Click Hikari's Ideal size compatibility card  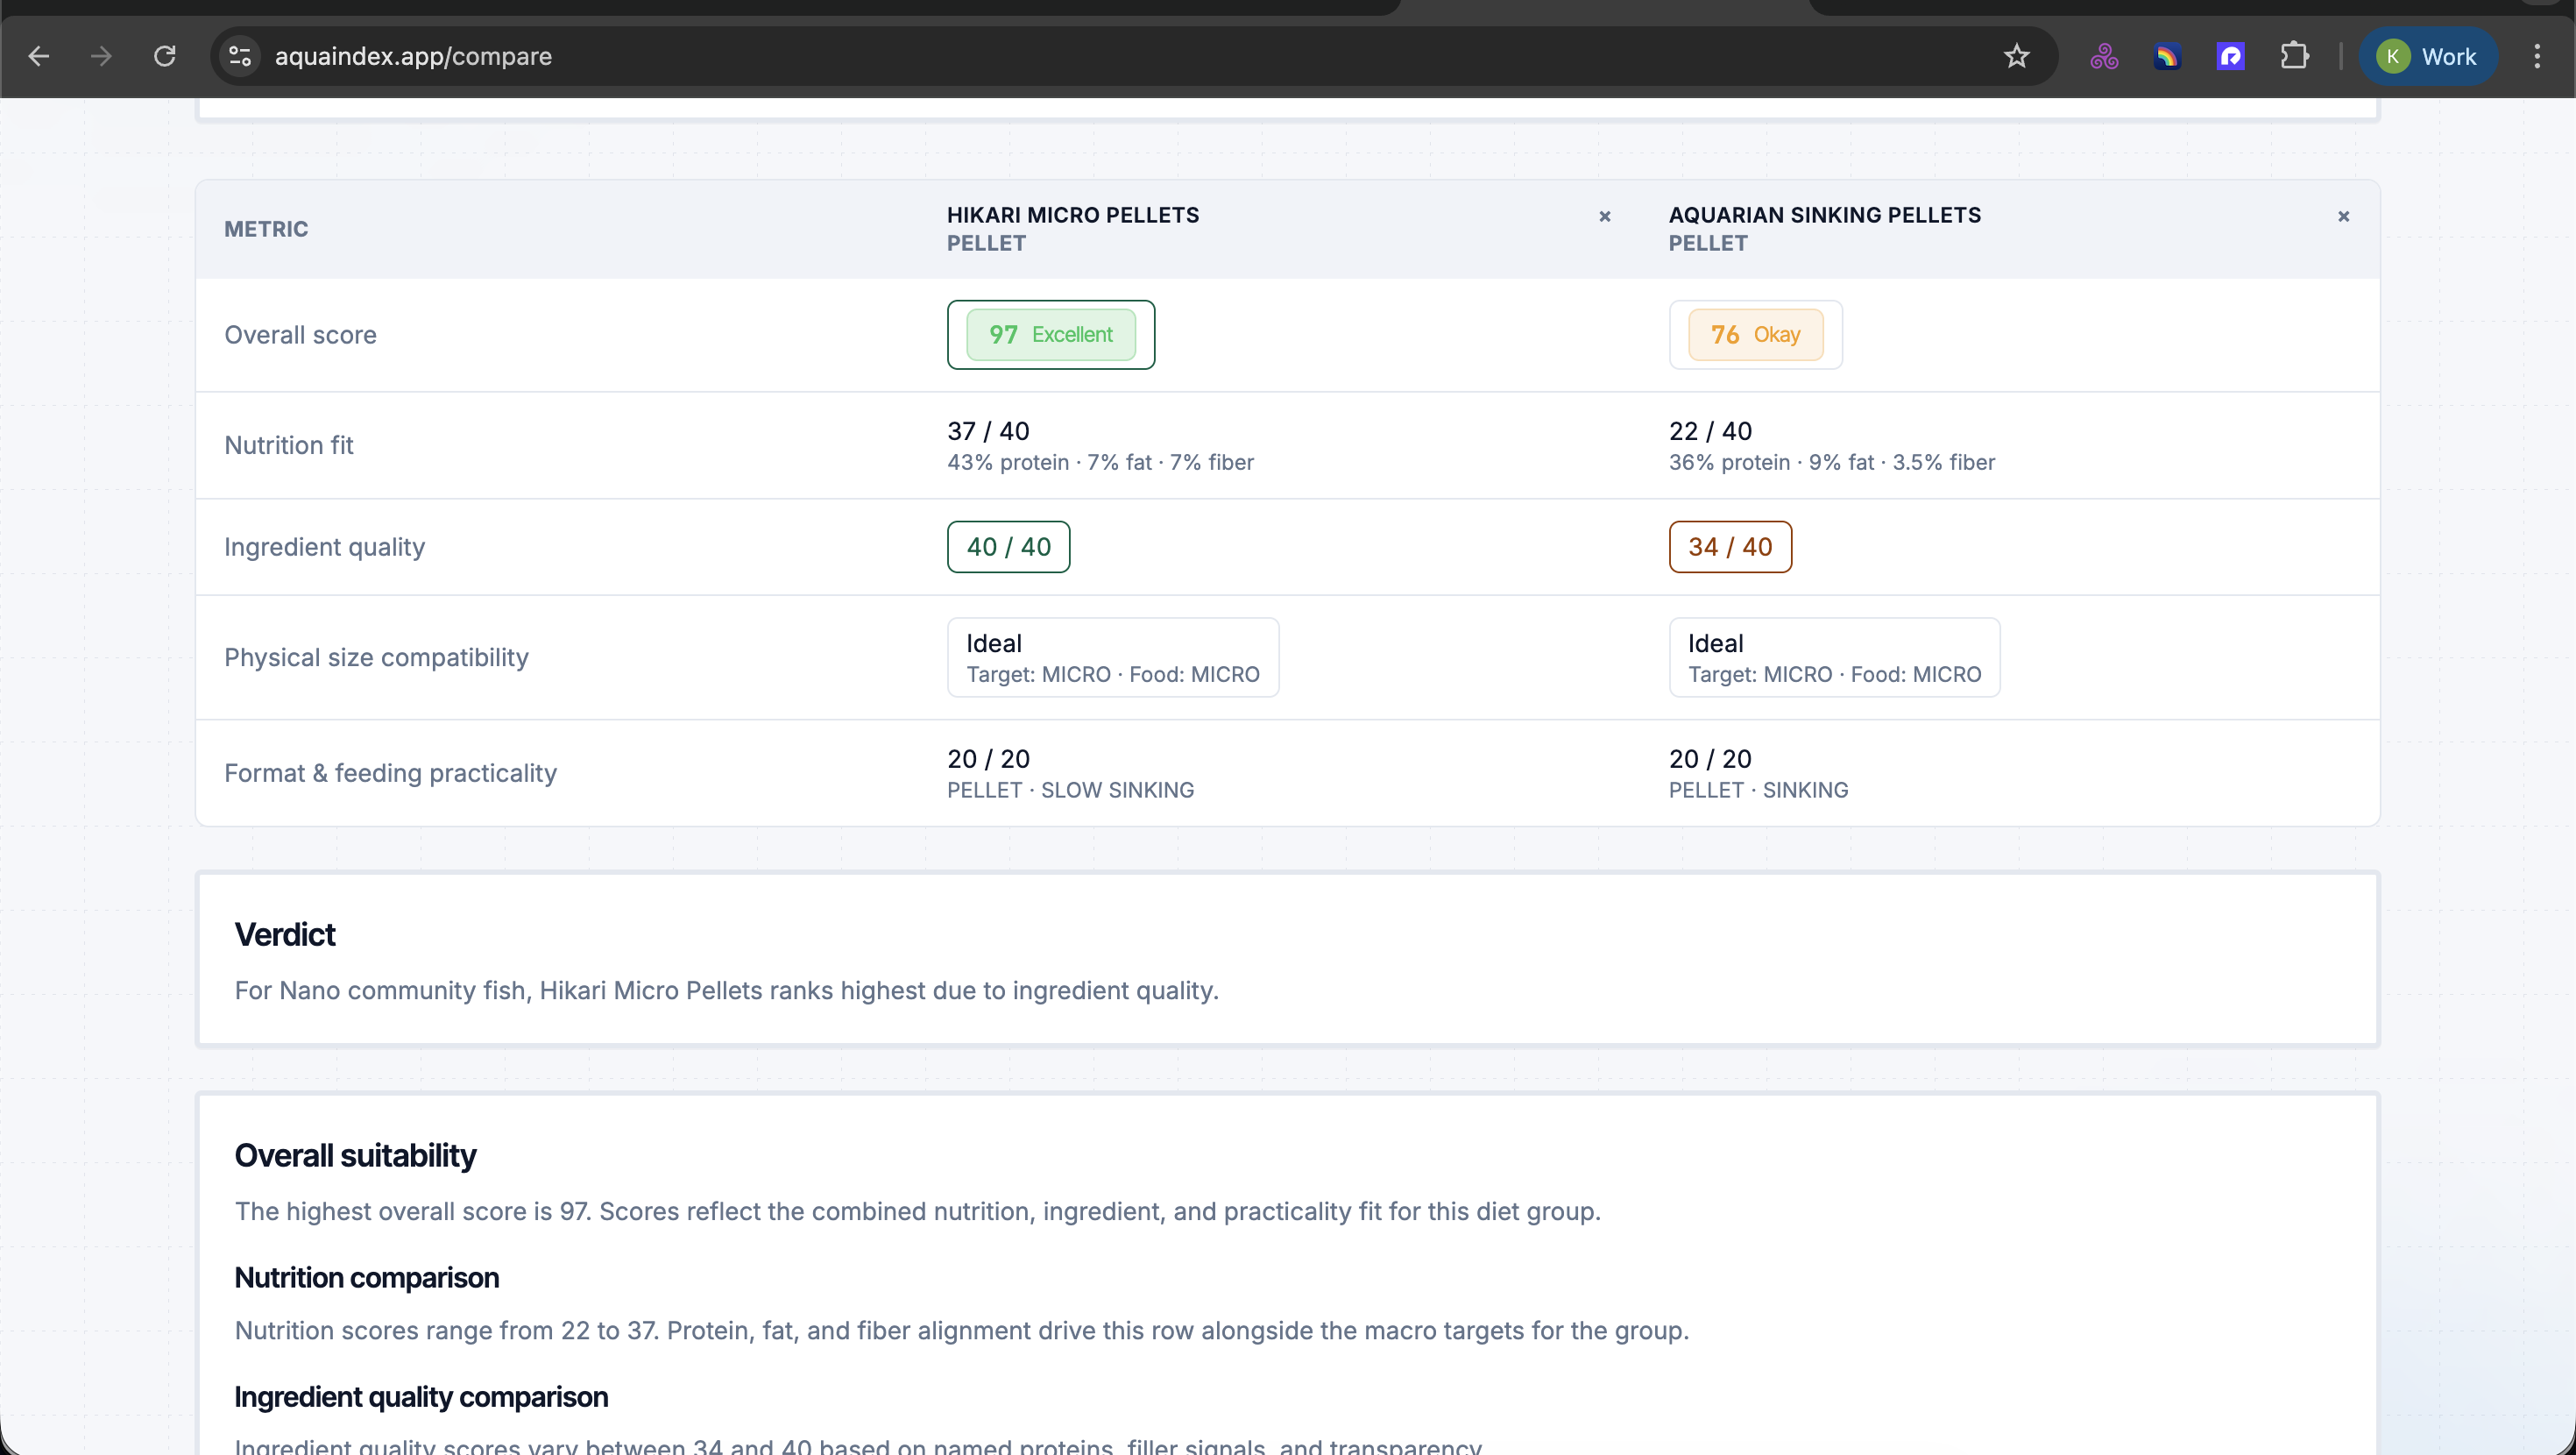pyautogui.click(x=1112, y=657)
